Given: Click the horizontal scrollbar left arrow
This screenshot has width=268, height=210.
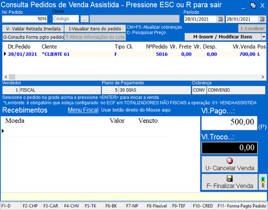Looking at the screenshot, I should [x=6, y=77].
